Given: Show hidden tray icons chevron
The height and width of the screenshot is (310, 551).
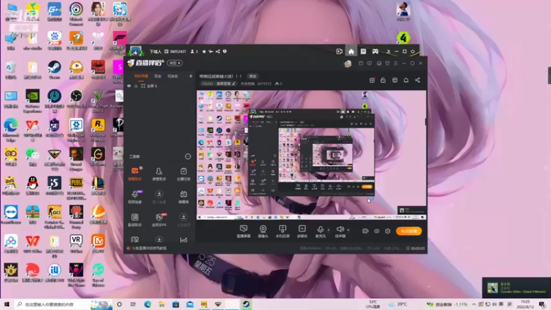Looking at the screenshot, I should [474, 304].
